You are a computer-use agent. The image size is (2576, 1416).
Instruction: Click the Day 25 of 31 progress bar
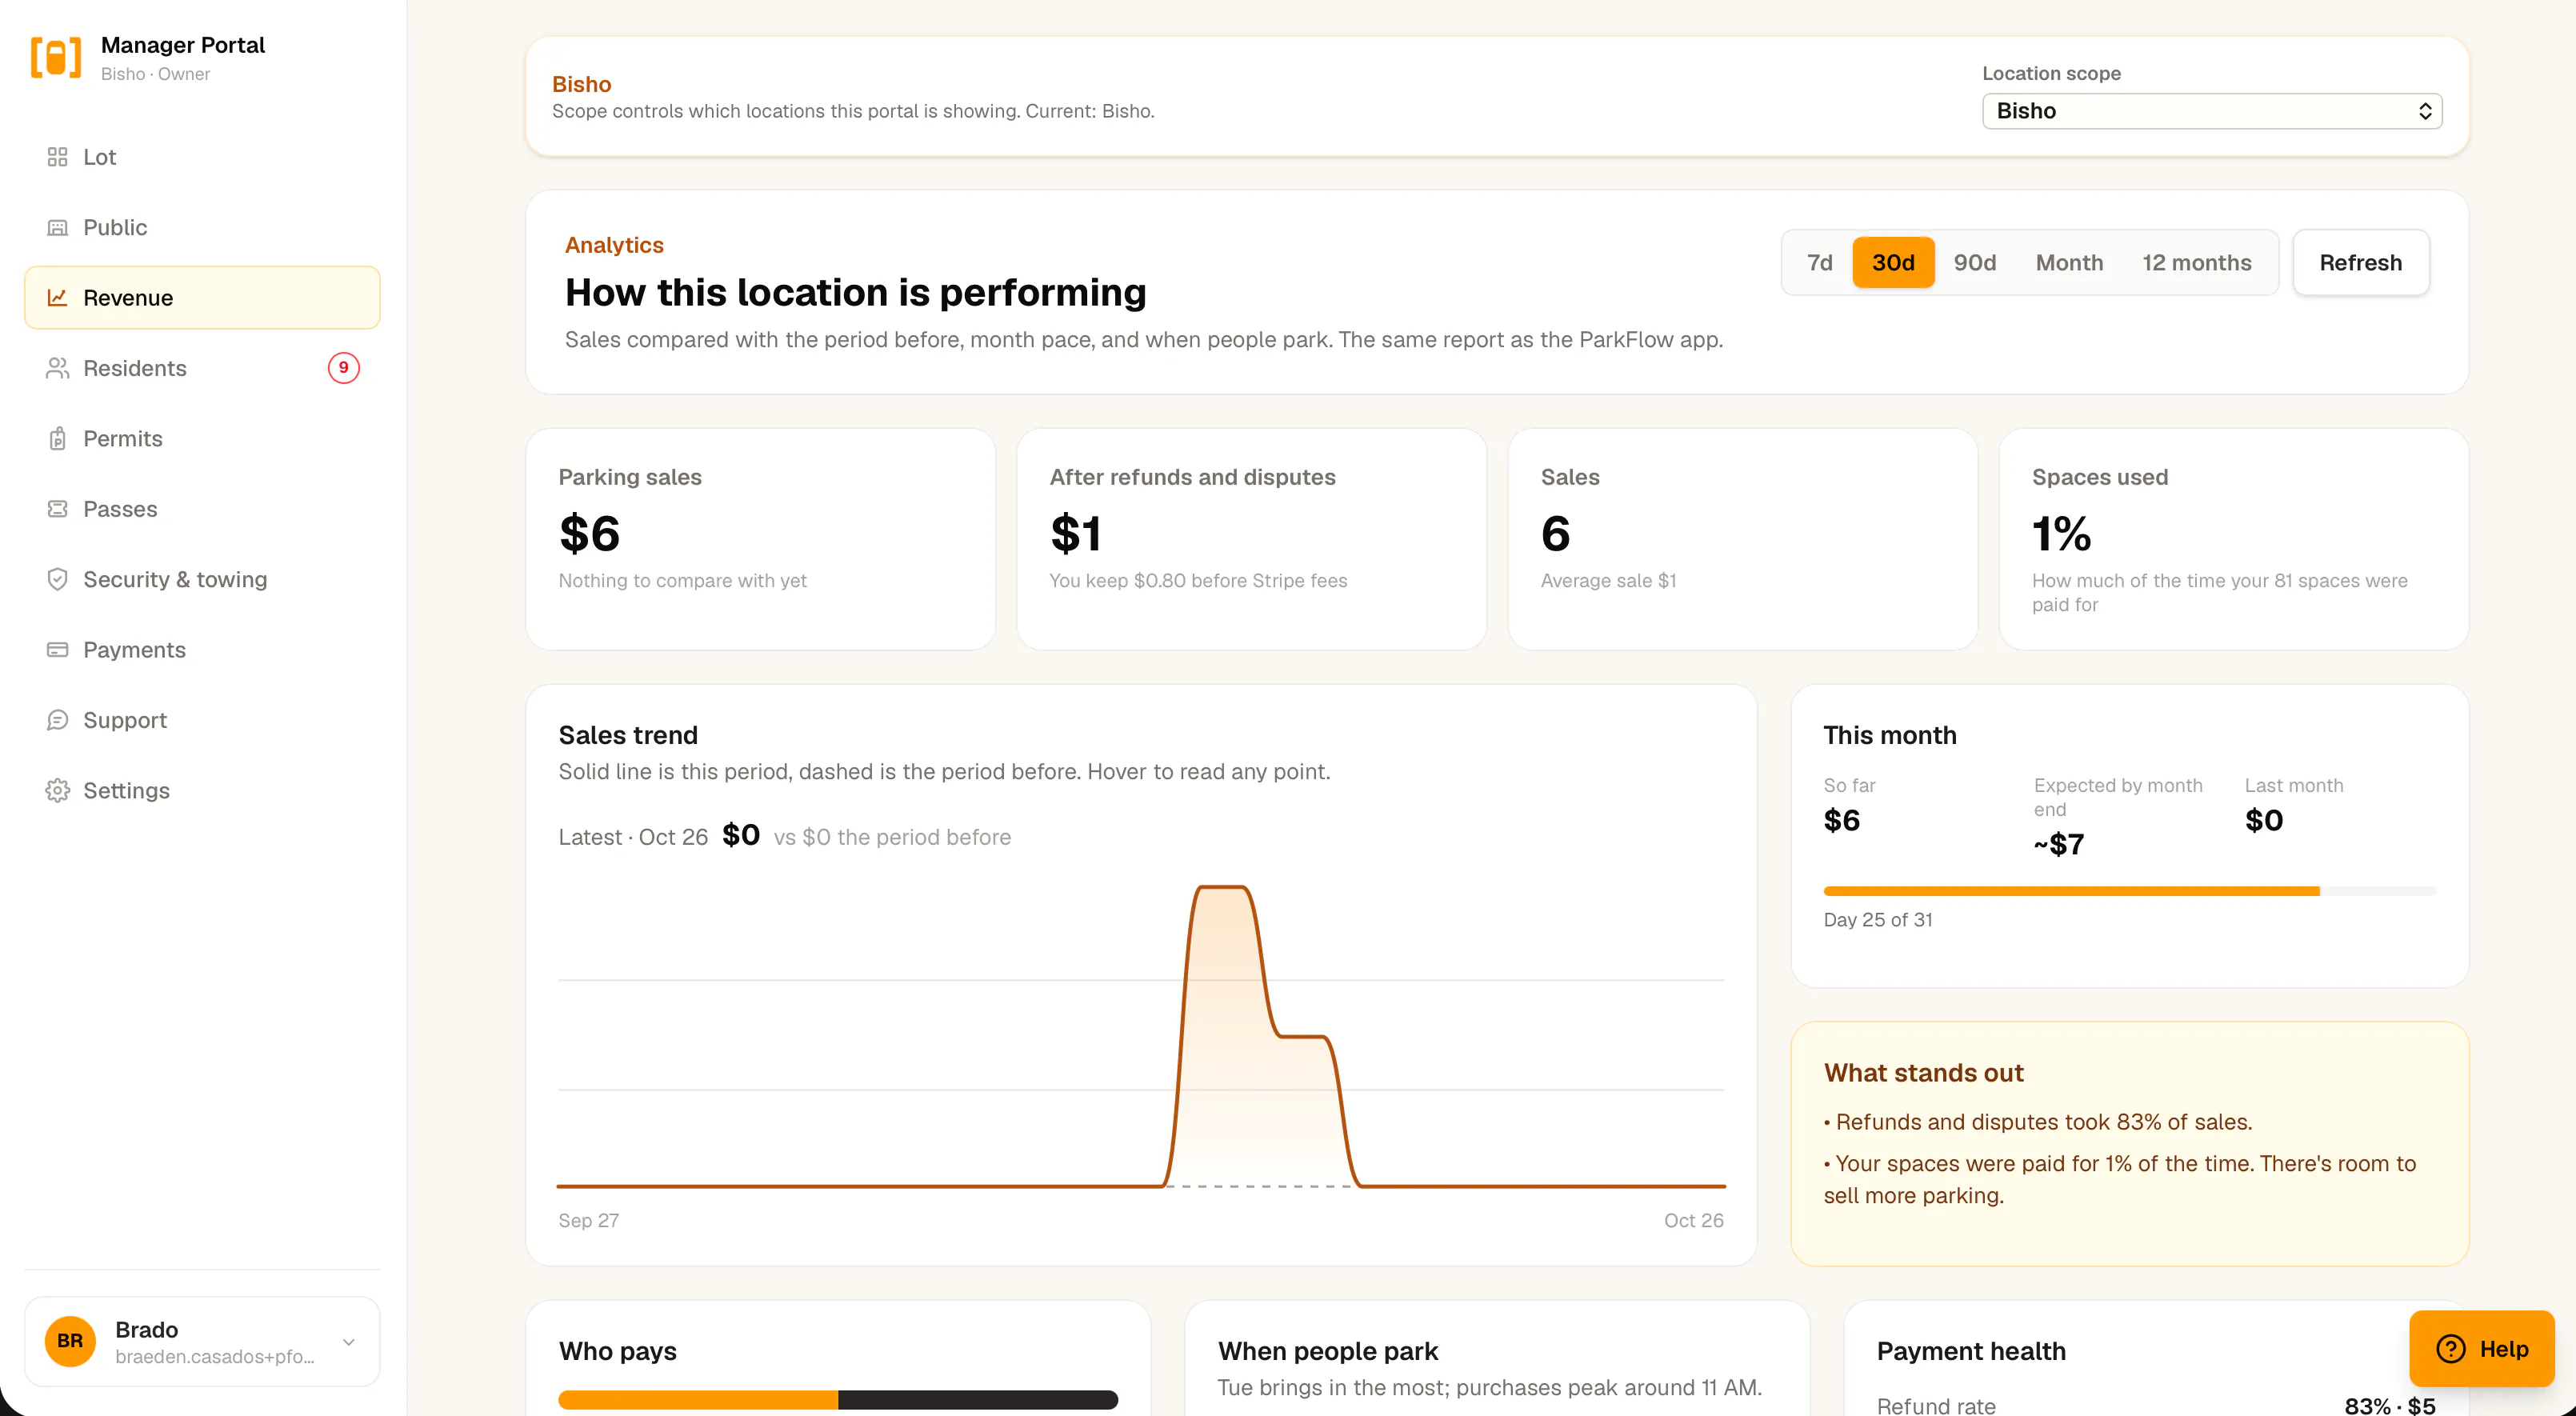[2129, 890]
